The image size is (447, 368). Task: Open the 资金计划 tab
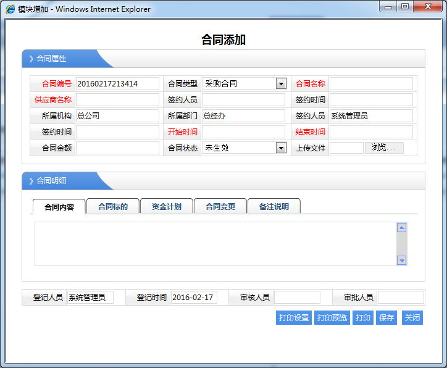point(167,207)
